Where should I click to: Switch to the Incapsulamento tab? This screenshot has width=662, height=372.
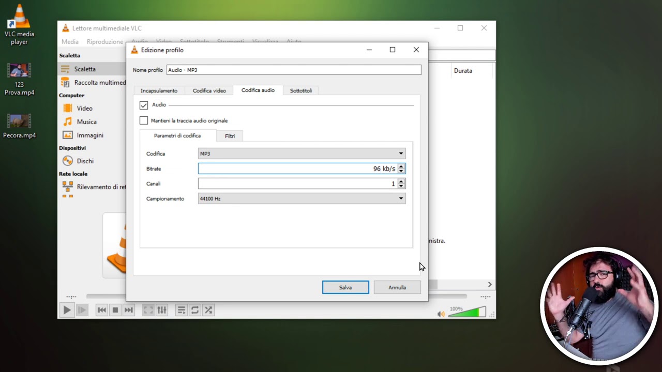pyautogui.click(x=159, y=90)
